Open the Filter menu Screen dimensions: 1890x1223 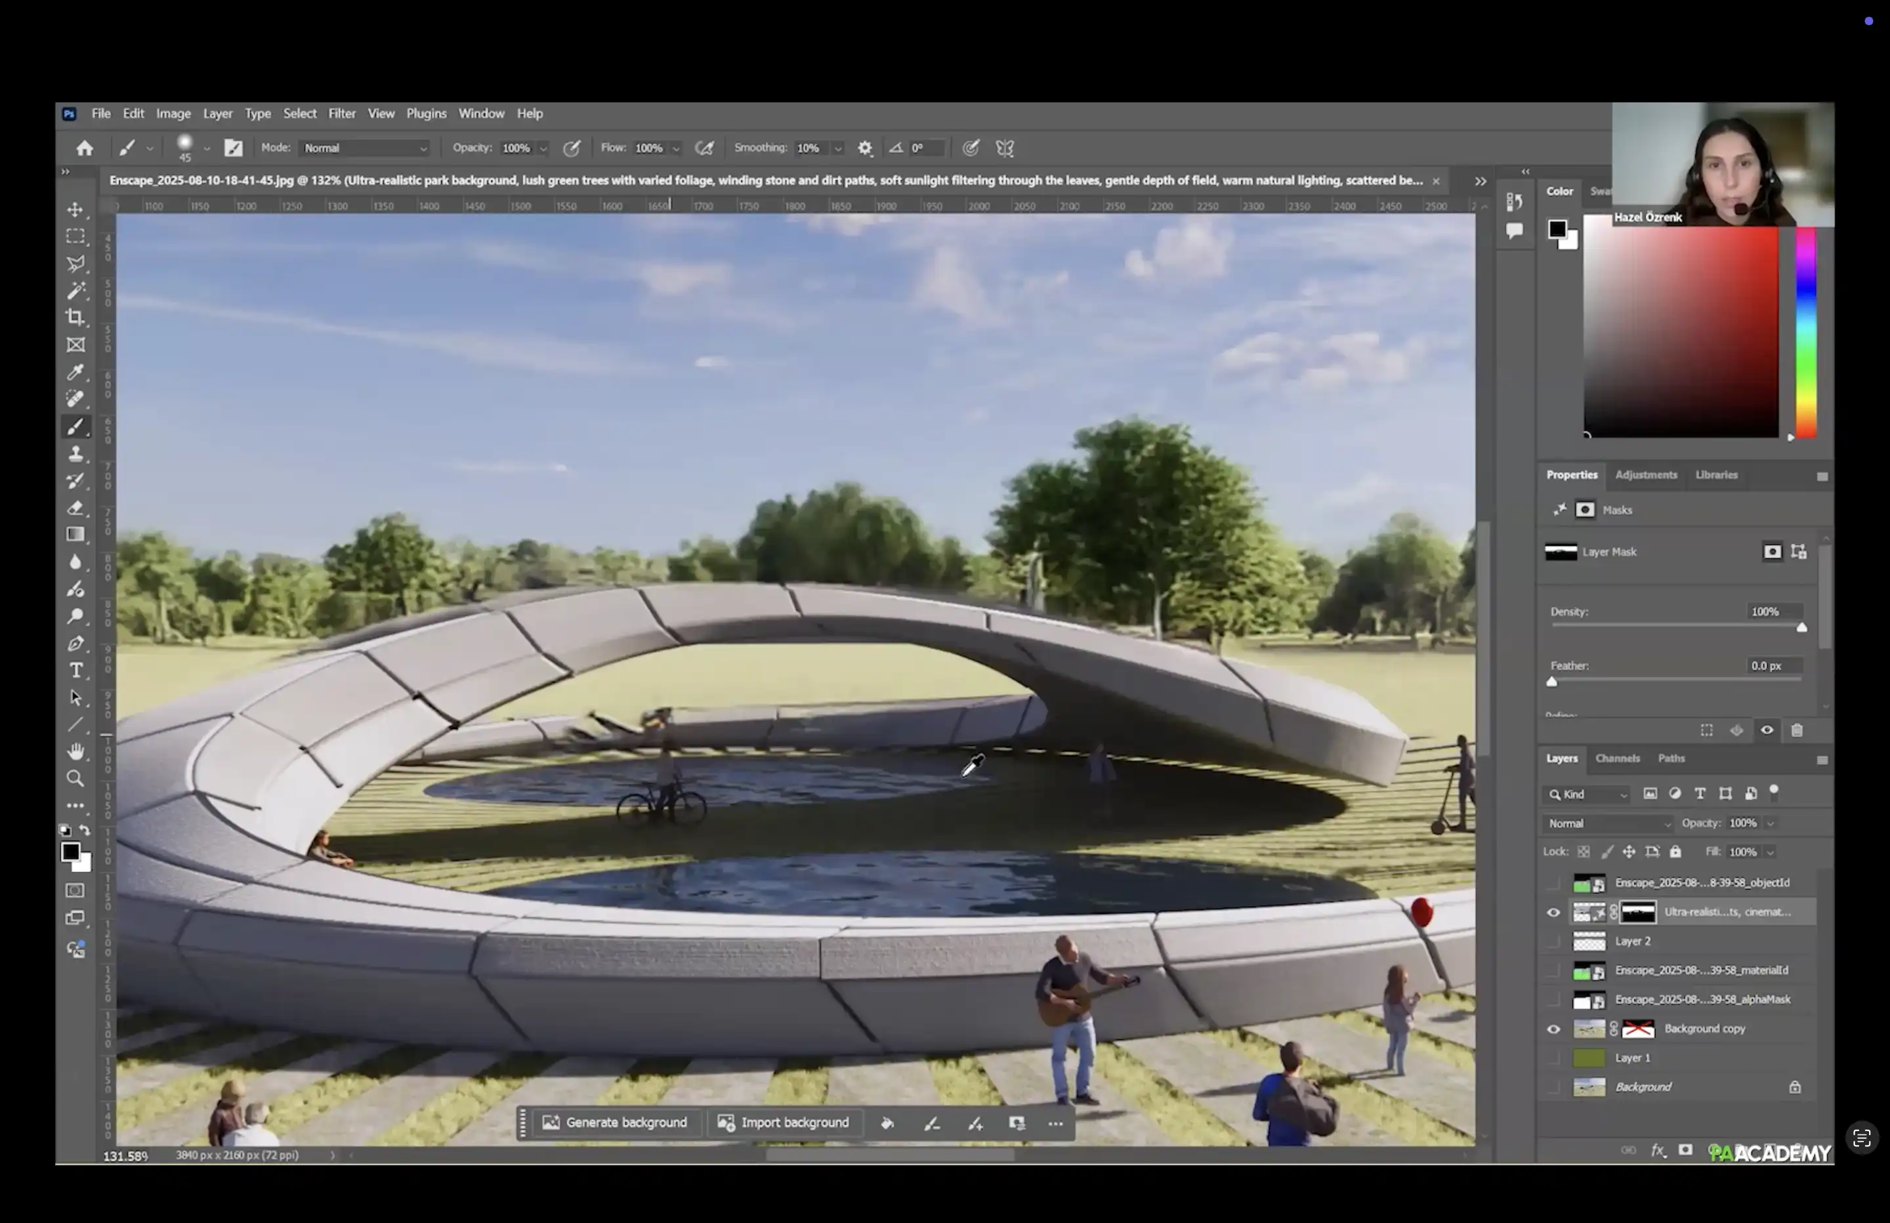click(343, 114)
